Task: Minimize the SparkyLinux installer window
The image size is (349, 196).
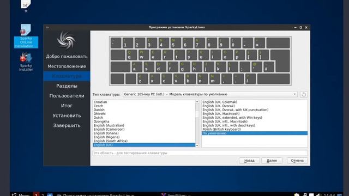Action: 296,27
